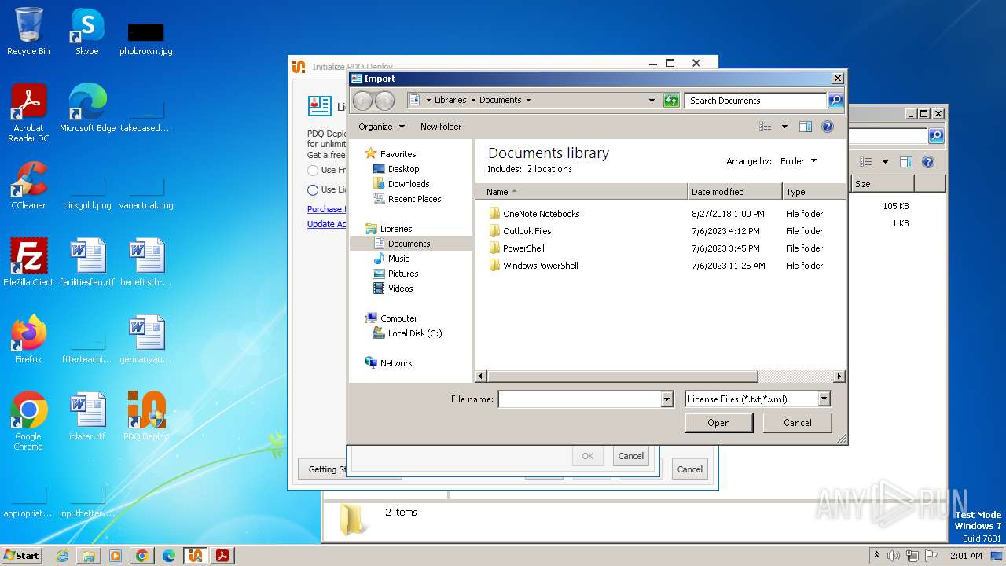Viewport: 1006px width, 566px height.
Task: Select phpbrown.jpg desktop file
Action: coord(146,37)
